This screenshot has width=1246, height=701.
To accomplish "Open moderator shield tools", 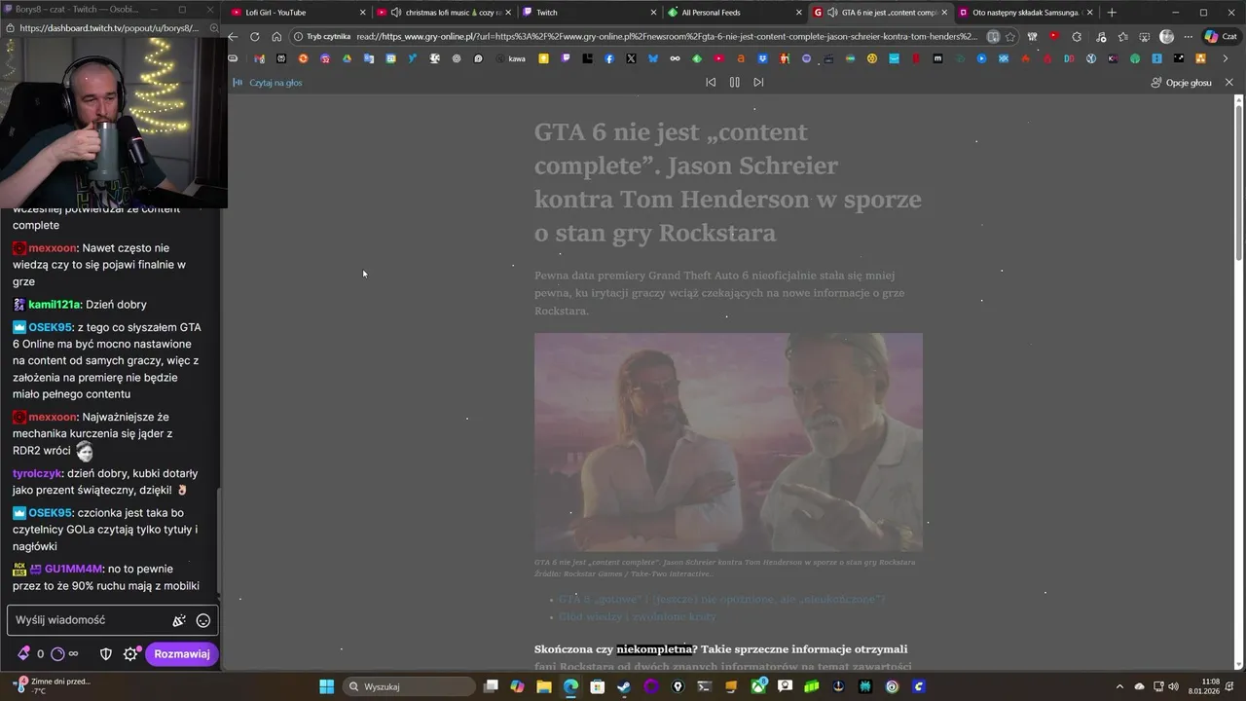I will click(106, 654).
